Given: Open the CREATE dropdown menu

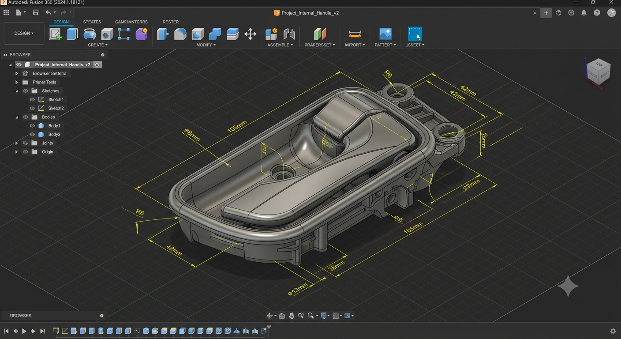Looking at the screenshot, I should pos(98,45).
